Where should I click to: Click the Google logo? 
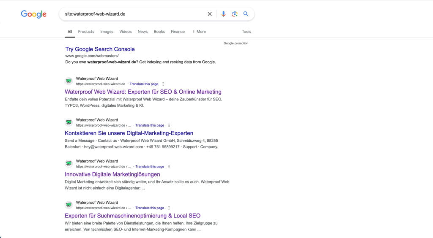coord(34,14)
